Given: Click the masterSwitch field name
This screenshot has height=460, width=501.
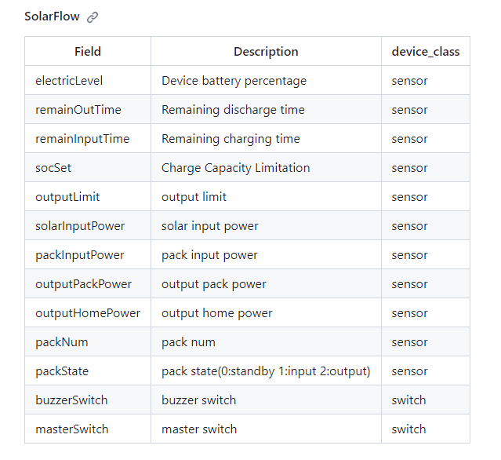Looking at the screenshot, I should [x=72, y=429].
